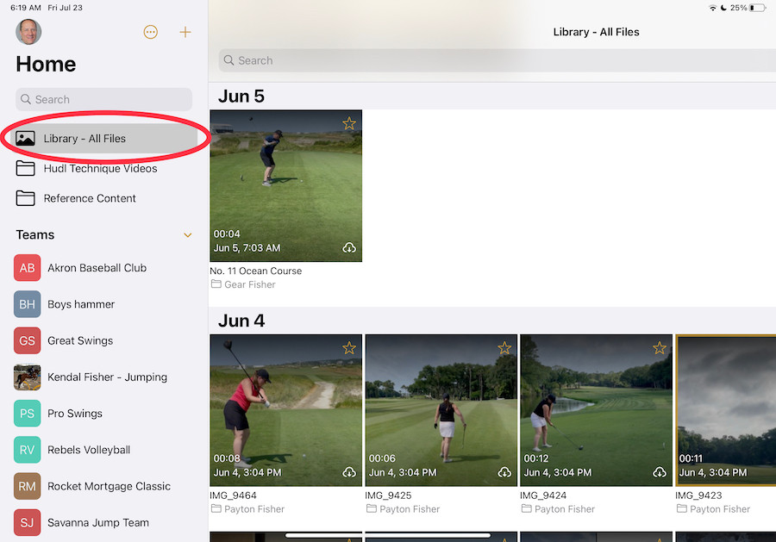Viewport: 776px width, 542px height.
Task: Click the IMG_9423 file name
Action: [x=698, y=495]
